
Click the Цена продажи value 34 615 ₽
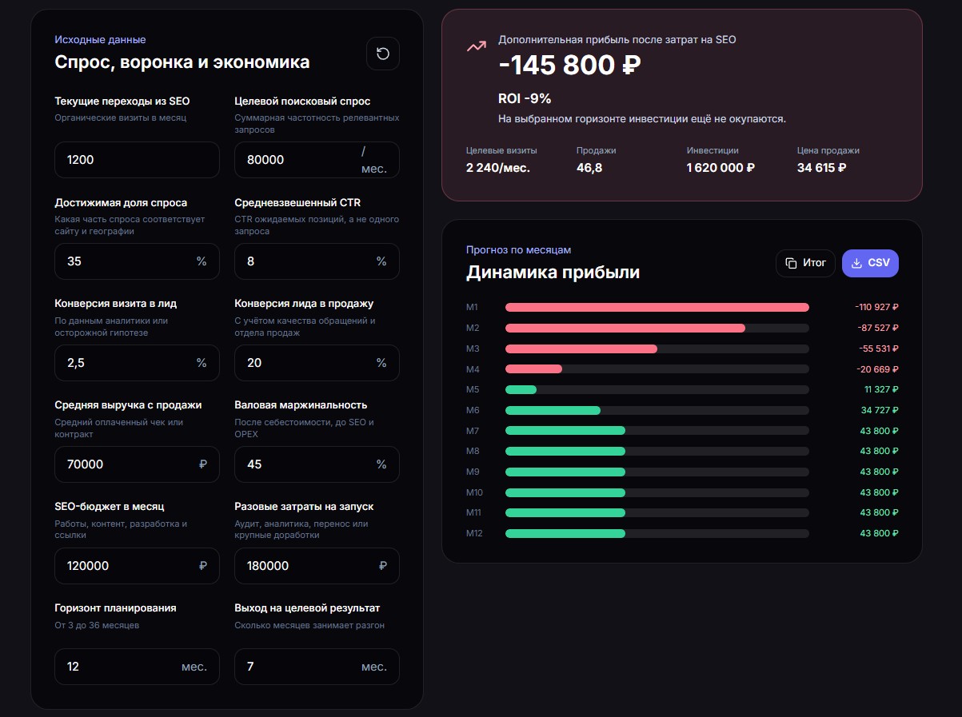point(821,168)
